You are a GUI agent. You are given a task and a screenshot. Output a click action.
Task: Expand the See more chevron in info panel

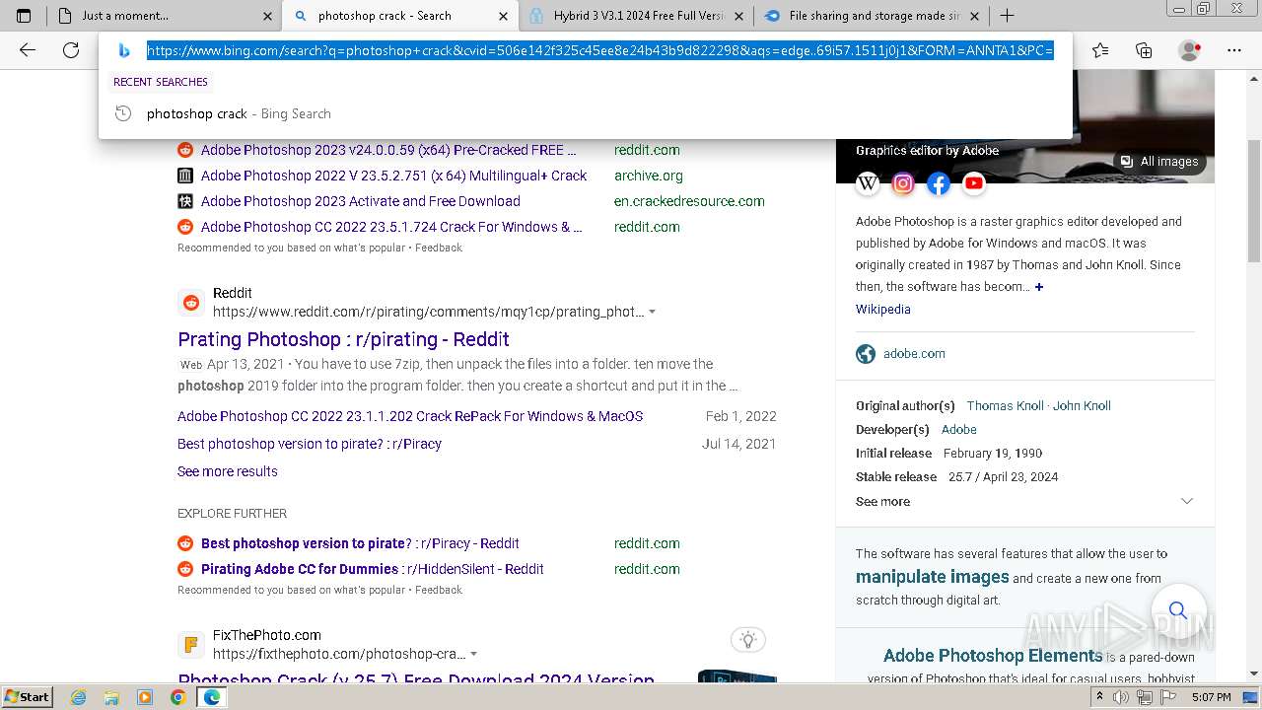tap(1187, 501)
